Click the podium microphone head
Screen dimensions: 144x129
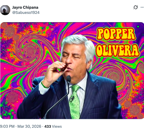(69, 78)
